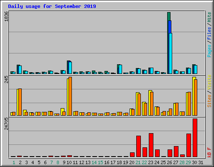The width and height of the screenshot is (214, 167).
Task: Click the '245' middle chart axis value
Action: (x=6, y=79)
